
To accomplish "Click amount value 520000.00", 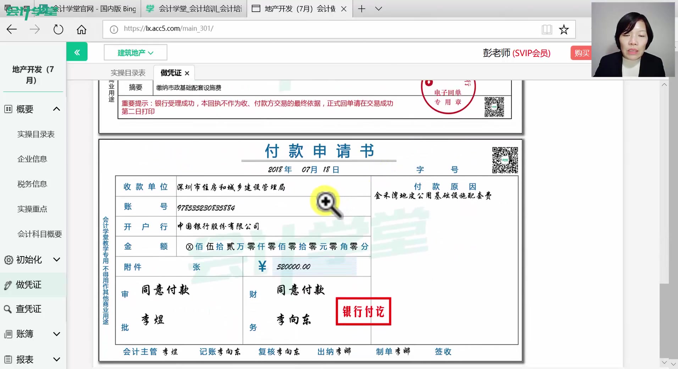I will [294, 266].
